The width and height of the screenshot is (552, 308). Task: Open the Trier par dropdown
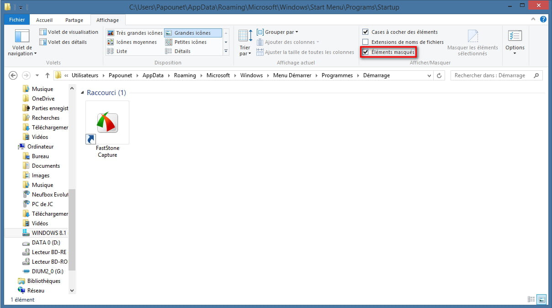click(245, 42)
